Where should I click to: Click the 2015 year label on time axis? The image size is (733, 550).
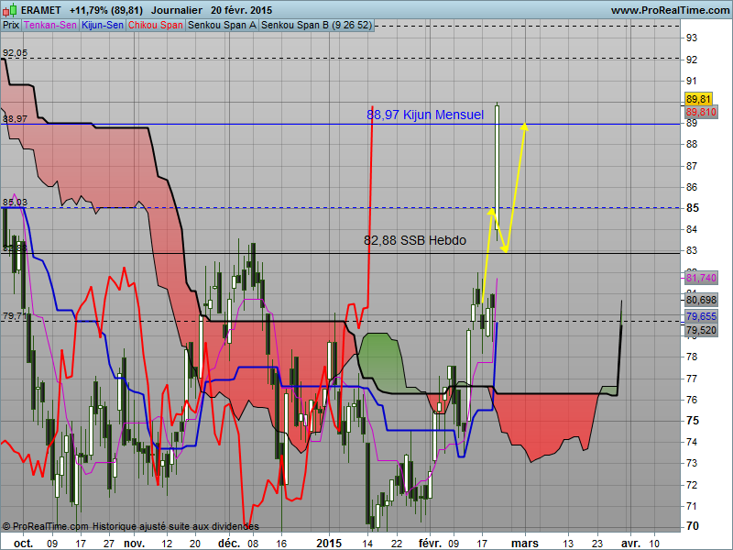[x=329, y=544]
